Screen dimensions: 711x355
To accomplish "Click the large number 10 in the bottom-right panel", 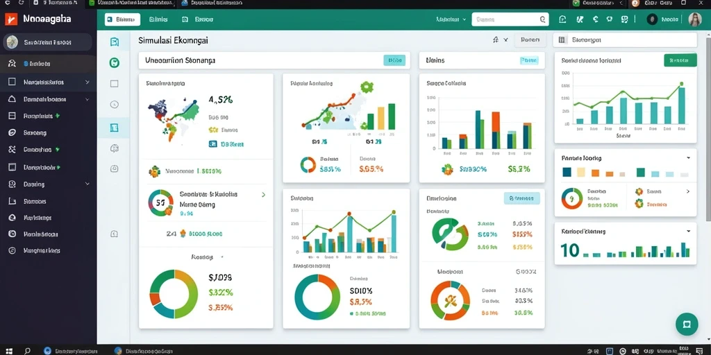I will pyautogui.click(x=569, y=250).
